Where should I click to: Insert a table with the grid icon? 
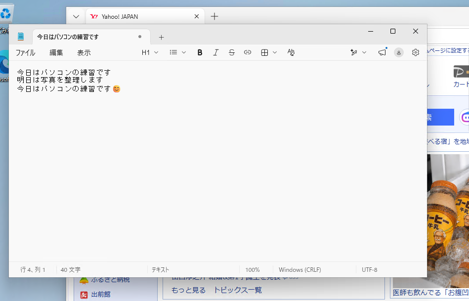264,53
